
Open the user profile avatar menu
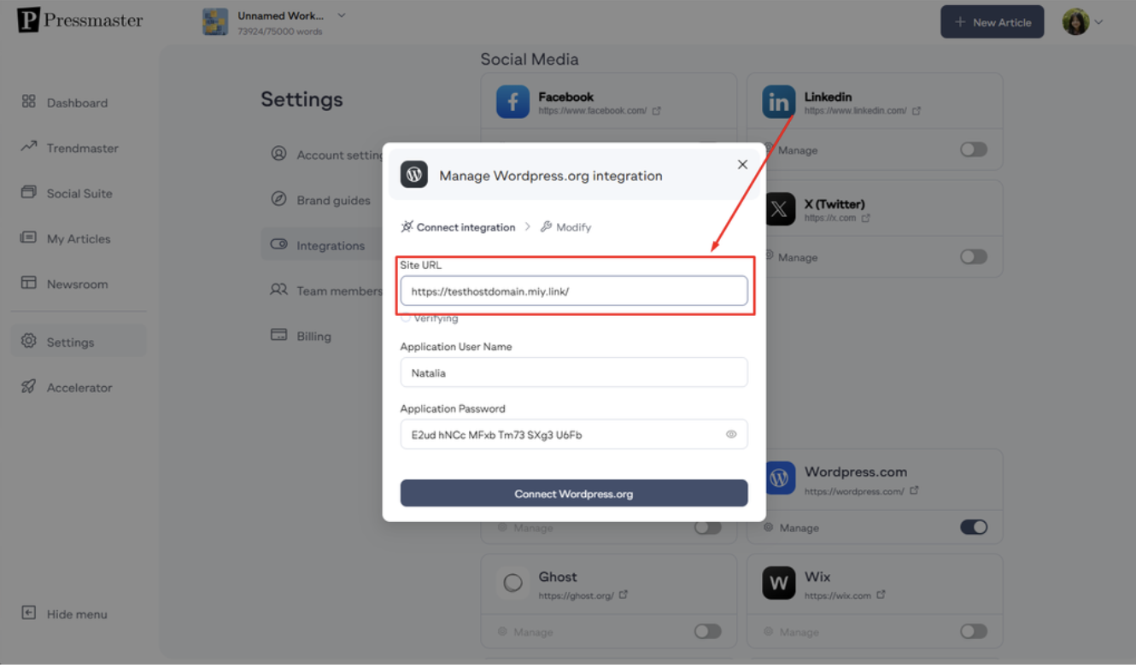[x=1082, y=22]
